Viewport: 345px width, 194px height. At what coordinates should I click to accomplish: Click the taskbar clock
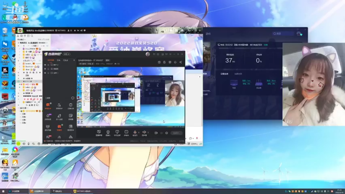pos(340,191)
